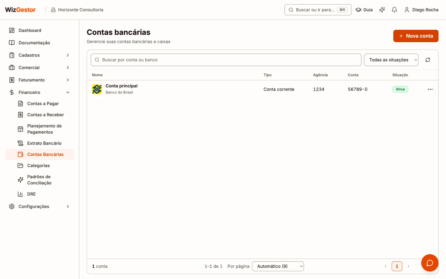Go to the next page arrow
The image size is (446, 279).
pyautogui.click(x=408, y=266)
